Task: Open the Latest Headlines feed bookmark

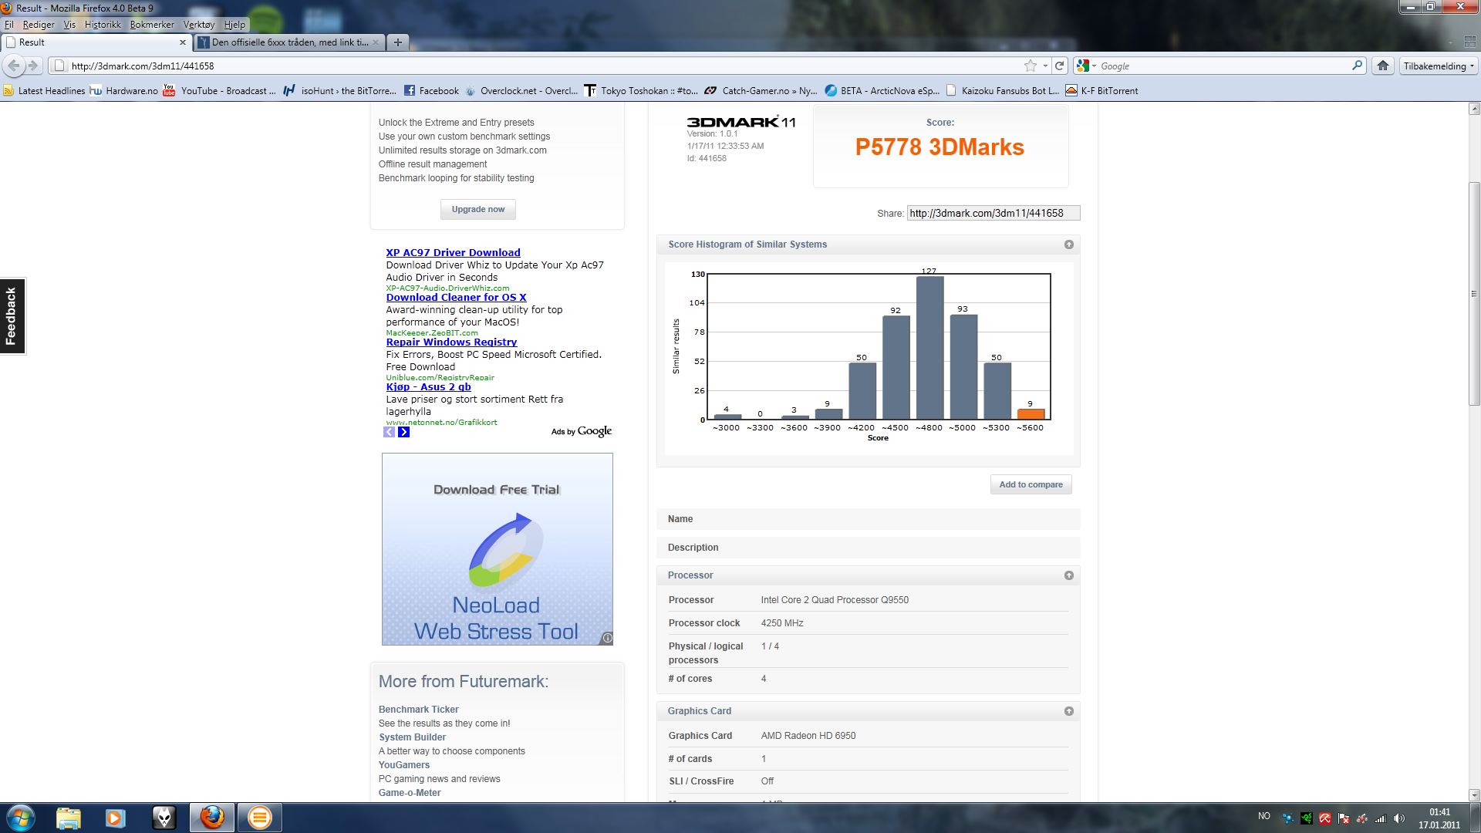Action: pos(44,91)
